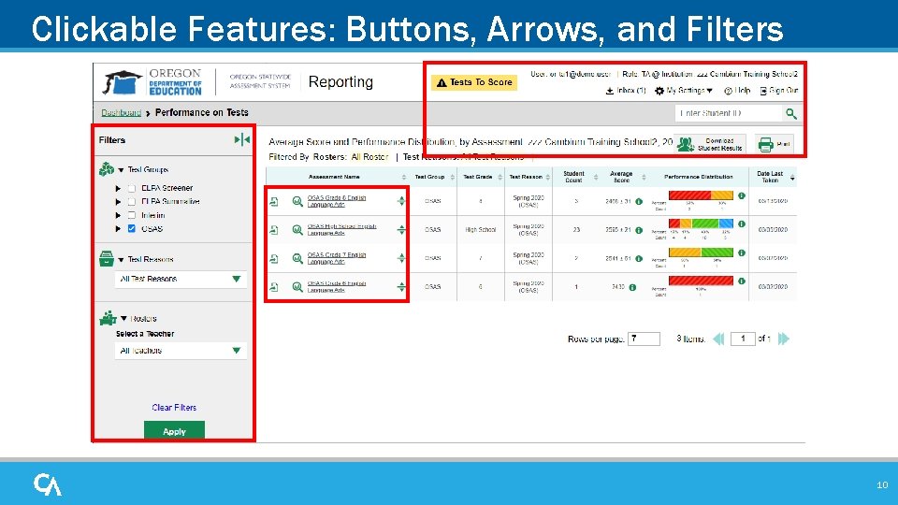This screenshot has width=898, height=505.
Task: Sort by Test Reason column
Action: (548, 177)
